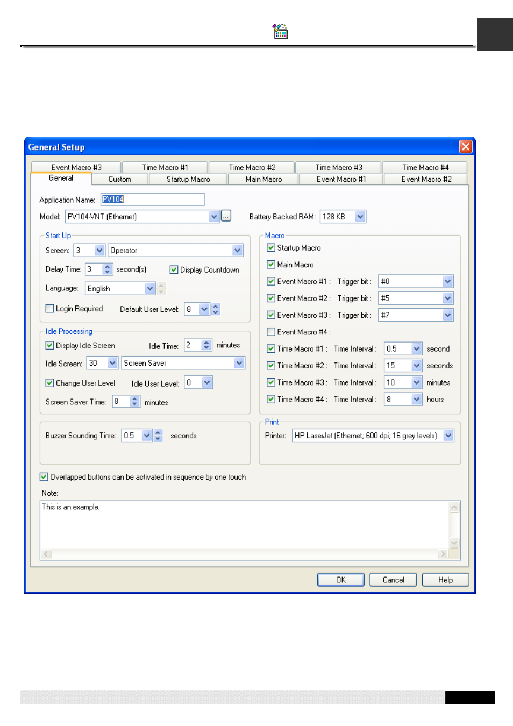Open the Screen Saver name dropdown

tap(239, 363)
